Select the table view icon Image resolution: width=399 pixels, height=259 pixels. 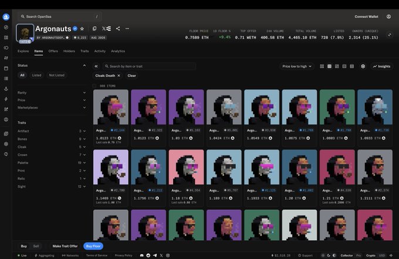pos(344,66)
